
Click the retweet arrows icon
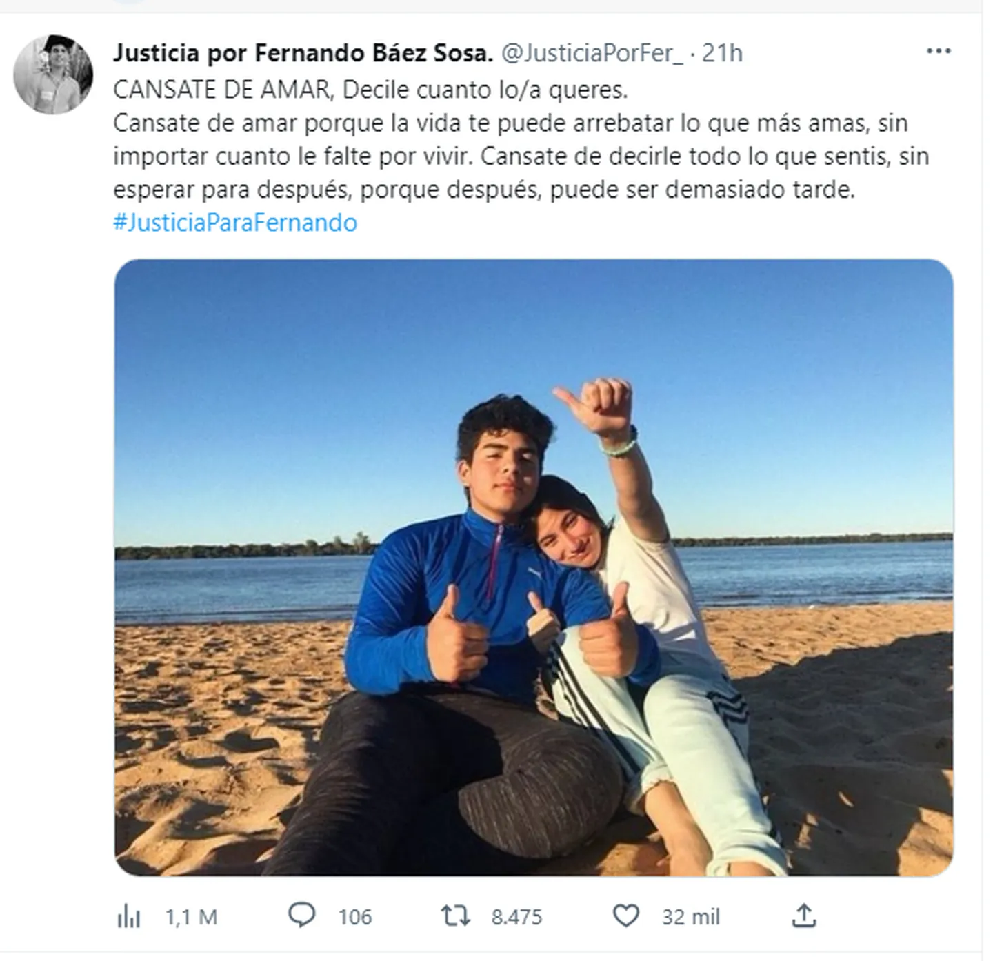point(455,916)
